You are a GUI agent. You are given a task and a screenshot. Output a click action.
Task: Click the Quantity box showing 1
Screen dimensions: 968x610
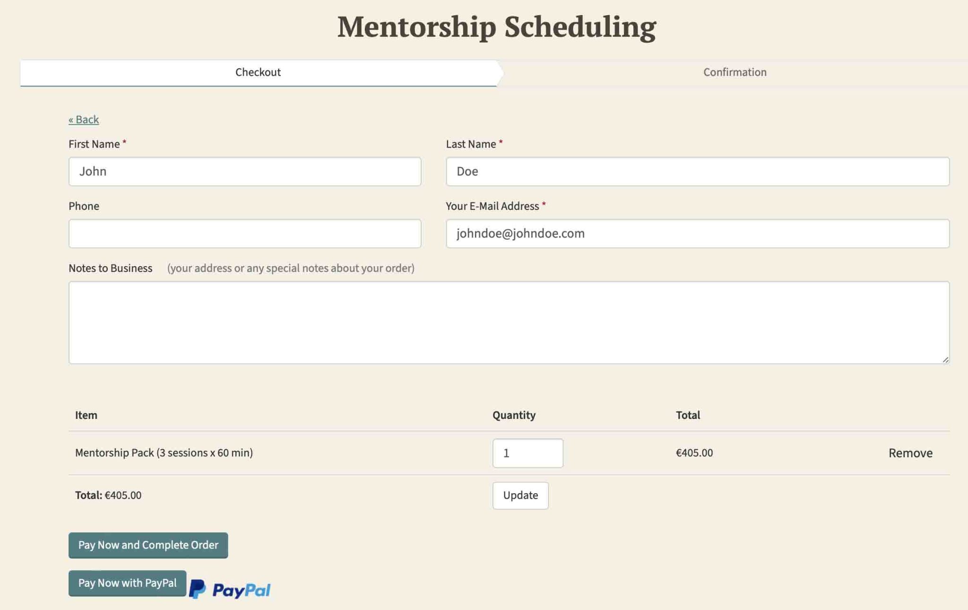(527, 453)
